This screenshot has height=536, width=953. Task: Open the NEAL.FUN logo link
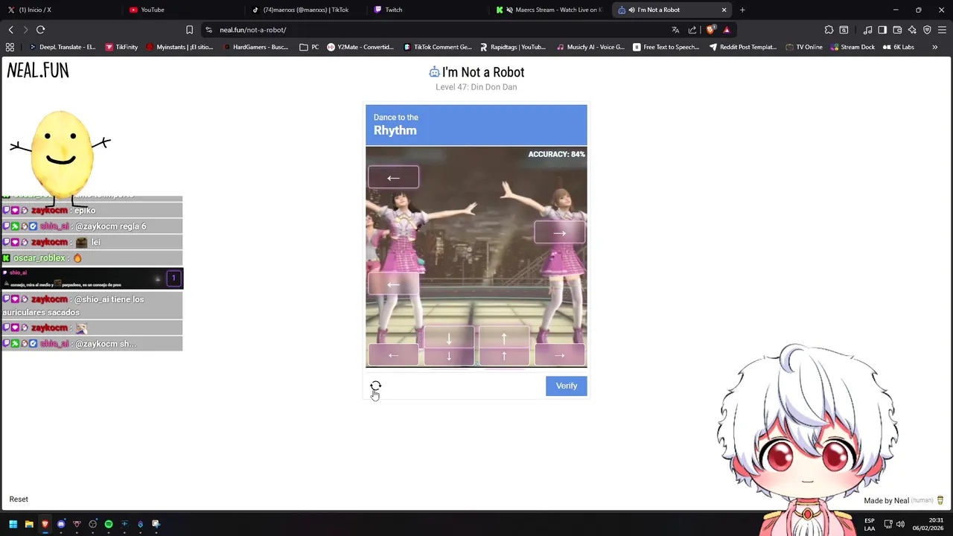[38, 70]
